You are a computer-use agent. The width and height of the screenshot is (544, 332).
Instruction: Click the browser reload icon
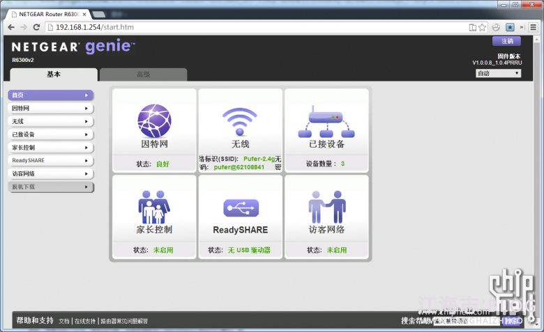[x=37, y=27]
